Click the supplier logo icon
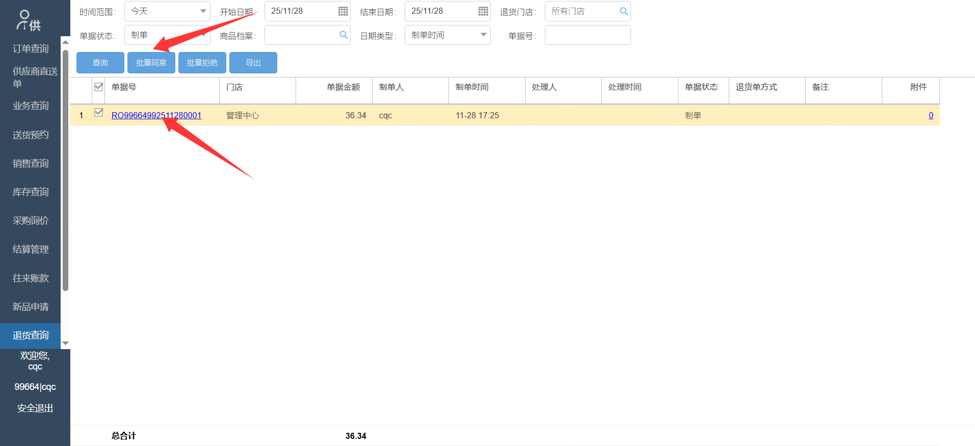Viewport: 975px width, 446px height. coord(29,20)
